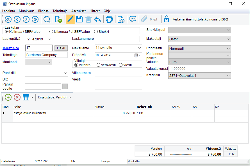Image resolution: width=250 pixels, height=166 pixels.
Task: Open the Toimittaja menu
Action: 60,11
